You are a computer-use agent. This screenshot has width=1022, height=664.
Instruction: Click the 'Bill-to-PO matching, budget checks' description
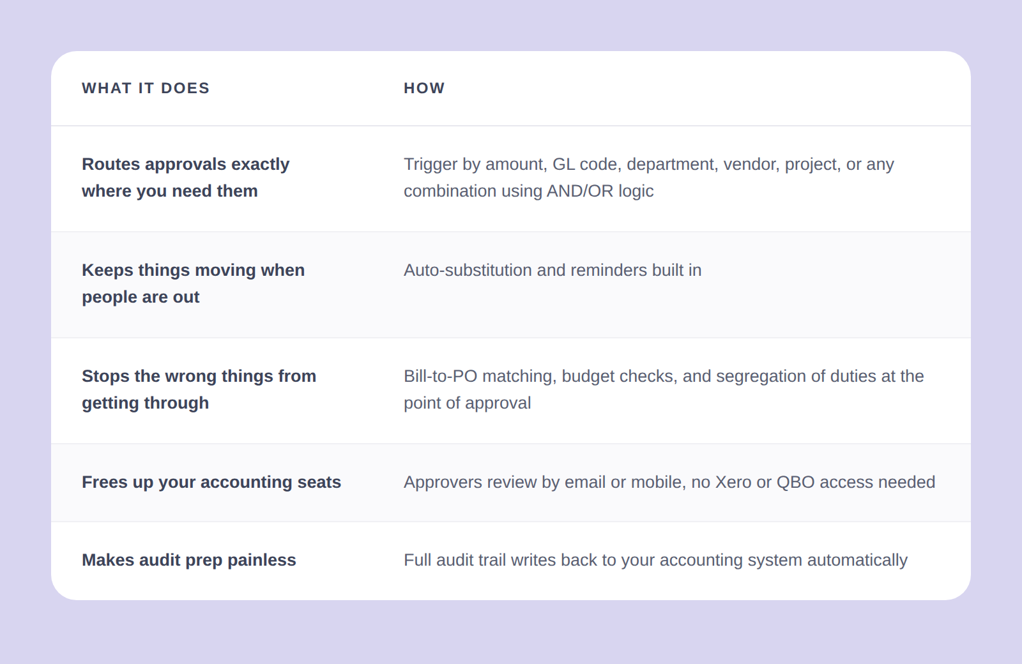[x=664, y=389]
